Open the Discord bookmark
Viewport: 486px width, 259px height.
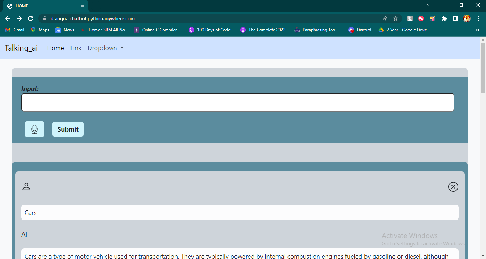(x=360, y=30)
